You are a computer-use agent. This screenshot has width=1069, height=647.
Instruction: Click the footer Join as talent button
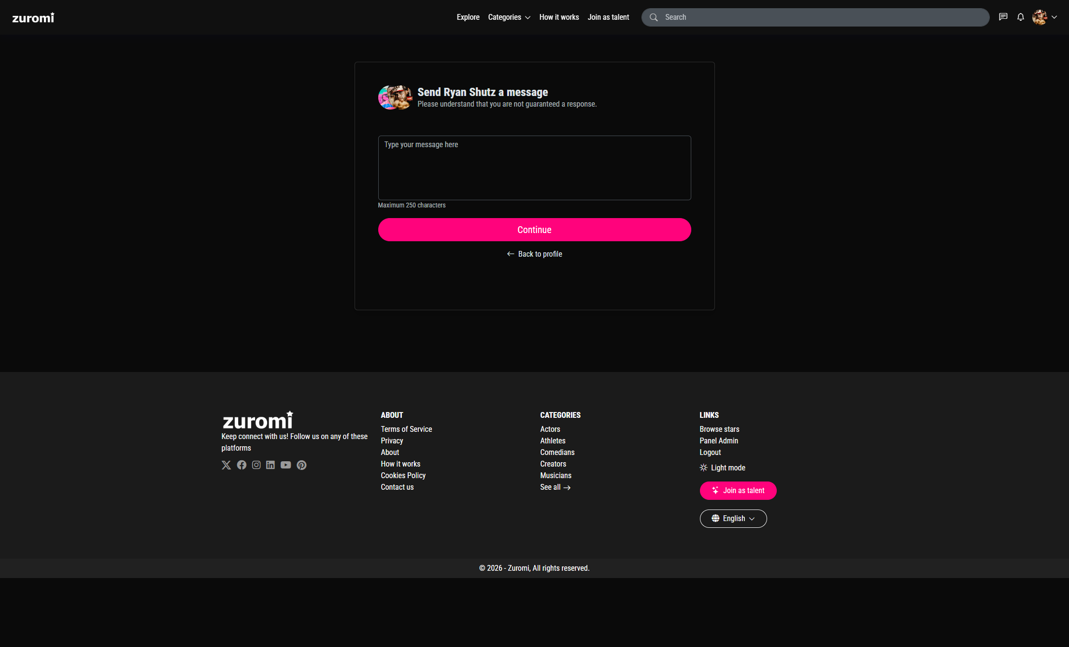(738, 490)
